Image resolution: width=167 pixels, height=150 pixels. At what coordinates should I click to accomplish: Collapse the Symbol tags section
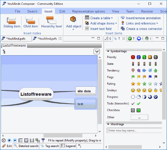108,51
